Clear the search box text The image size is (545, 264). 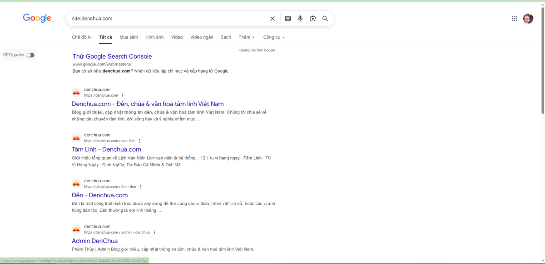pyautogui.click(x=272, y=19)
